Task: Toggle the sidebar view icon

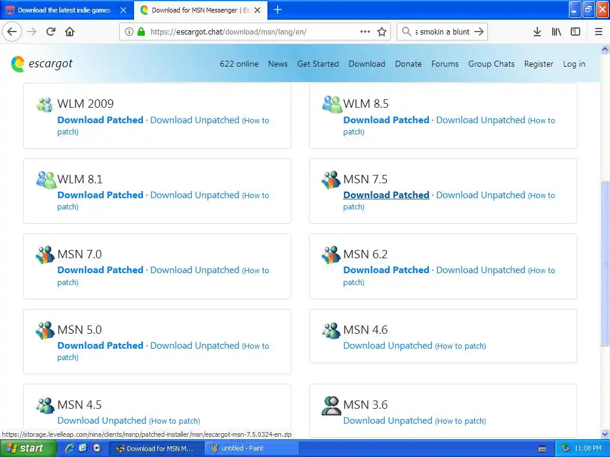Action: 575,32
